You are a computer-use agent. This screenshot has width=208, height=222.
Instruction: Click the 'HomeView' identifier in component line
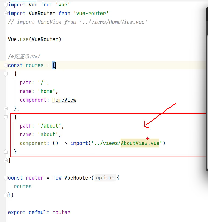pyautogui.click(x=64, y=100)
